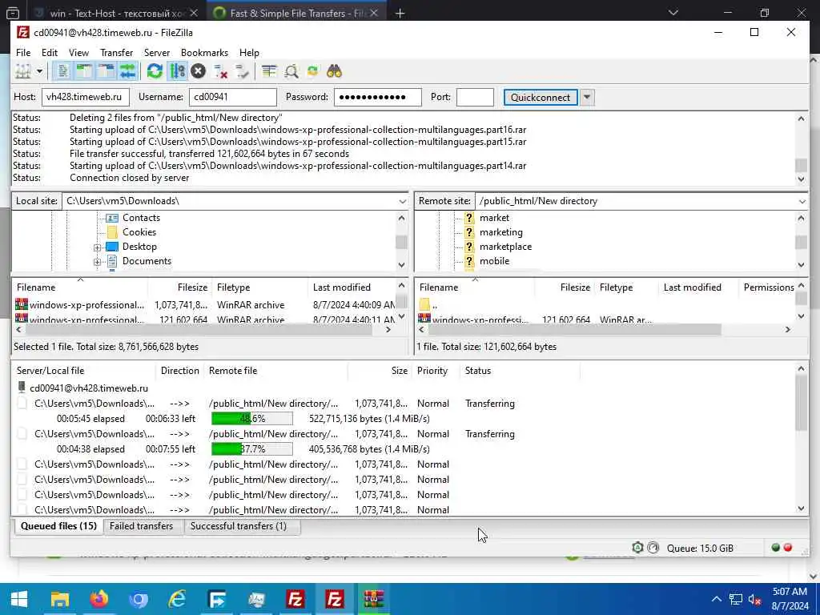
Task: Open the browser tab list chevron
Action: [673, 13]
